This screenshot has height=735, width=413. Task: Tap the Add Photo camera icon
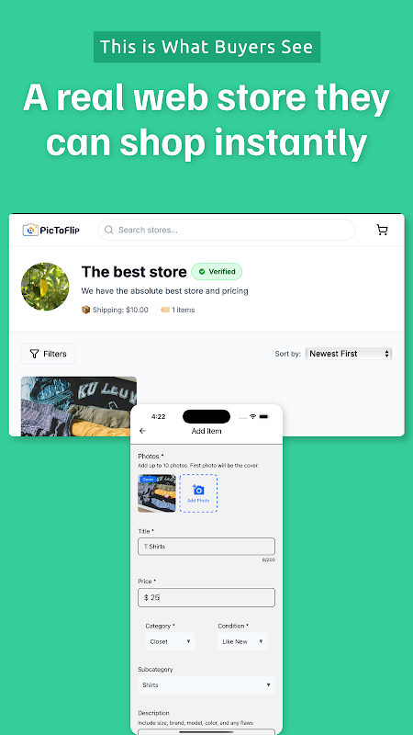pos(198,490)
